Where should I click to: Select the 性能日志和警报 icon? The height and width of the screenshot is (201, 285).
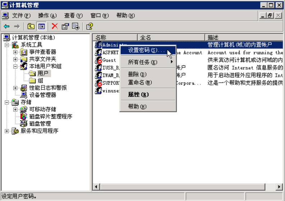click(24, 88)
